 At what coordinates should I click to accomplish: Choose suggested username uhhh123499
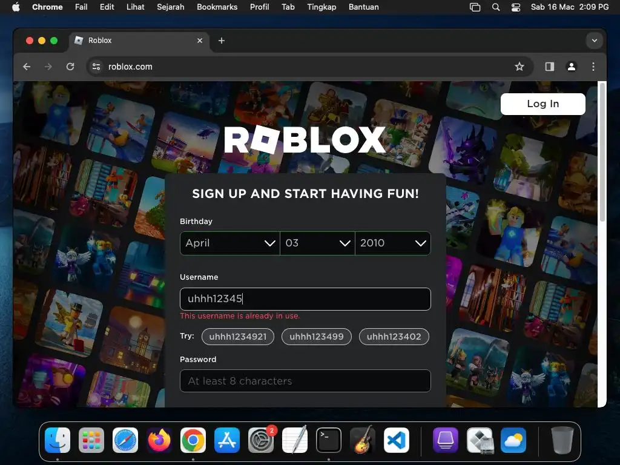[x=316, y=337]
